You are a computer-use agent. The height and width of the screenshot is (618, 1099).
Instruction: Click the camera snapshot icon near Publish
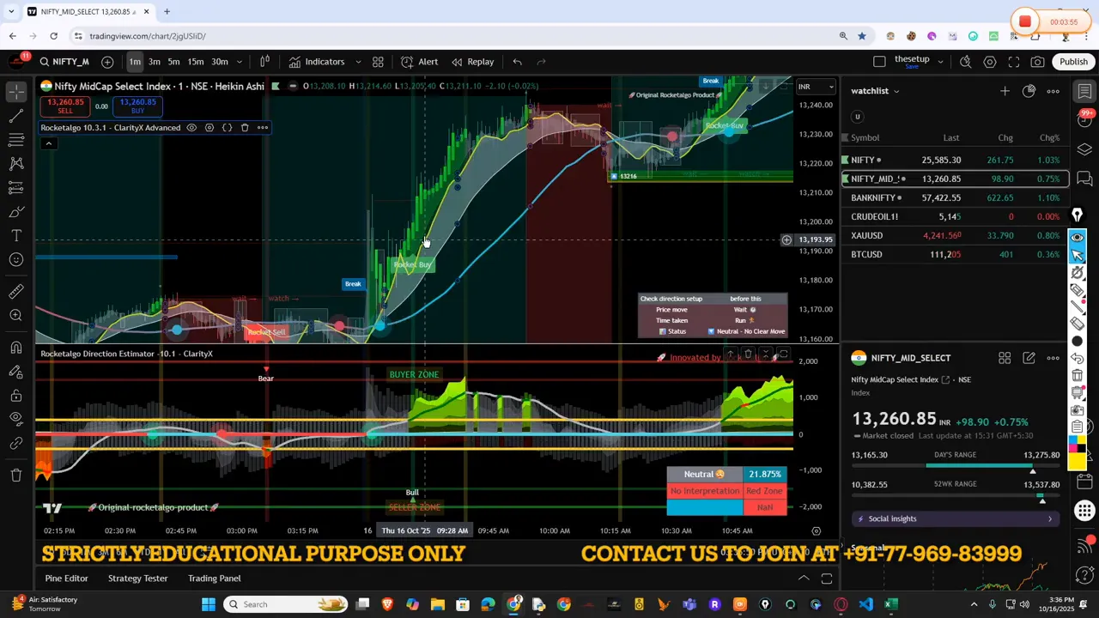1037,61
